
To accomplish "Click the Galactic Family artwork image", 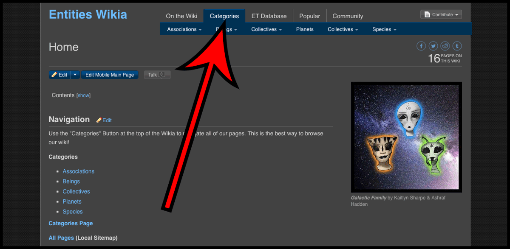I will point(406,137).
